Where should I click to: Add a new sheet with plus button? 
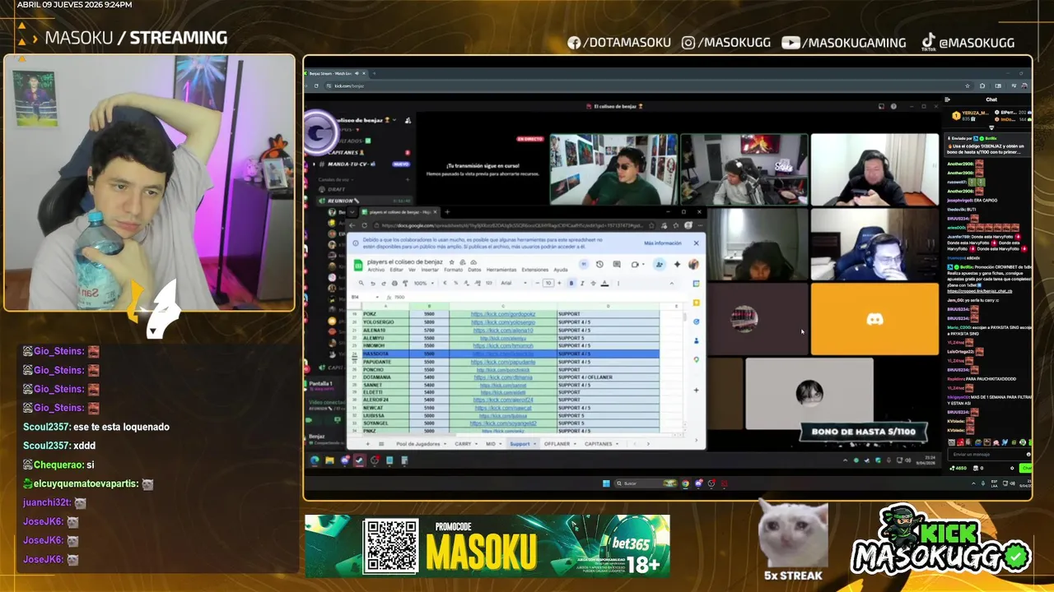(367, 444)
